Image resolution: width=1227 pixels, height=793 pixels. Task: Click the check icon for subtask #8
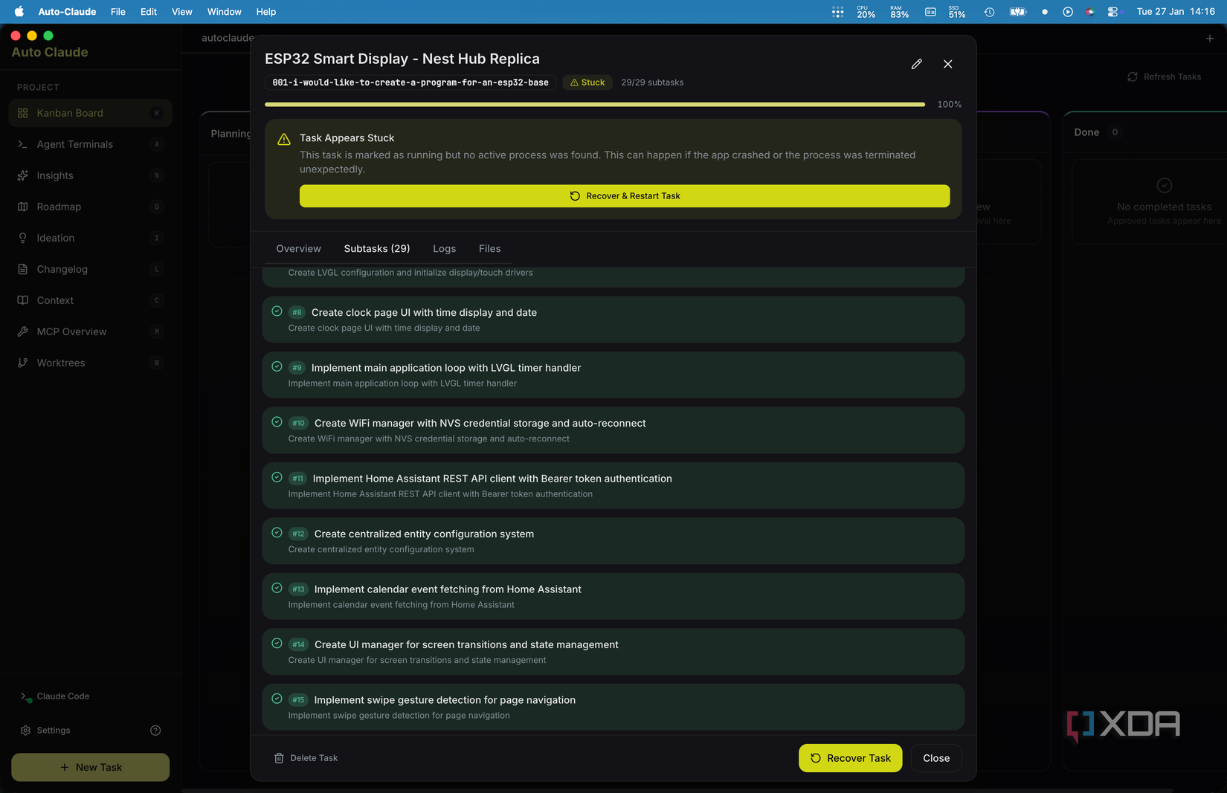coord(277,311)
